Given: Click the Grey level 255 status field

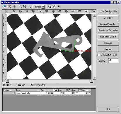Looking at the screenshot, I should (63, 85).
